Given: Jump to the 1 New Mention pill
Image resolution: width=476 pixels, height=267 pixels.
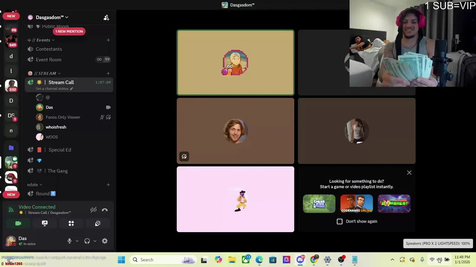Looking at the screenshot, I should [69, 32].
